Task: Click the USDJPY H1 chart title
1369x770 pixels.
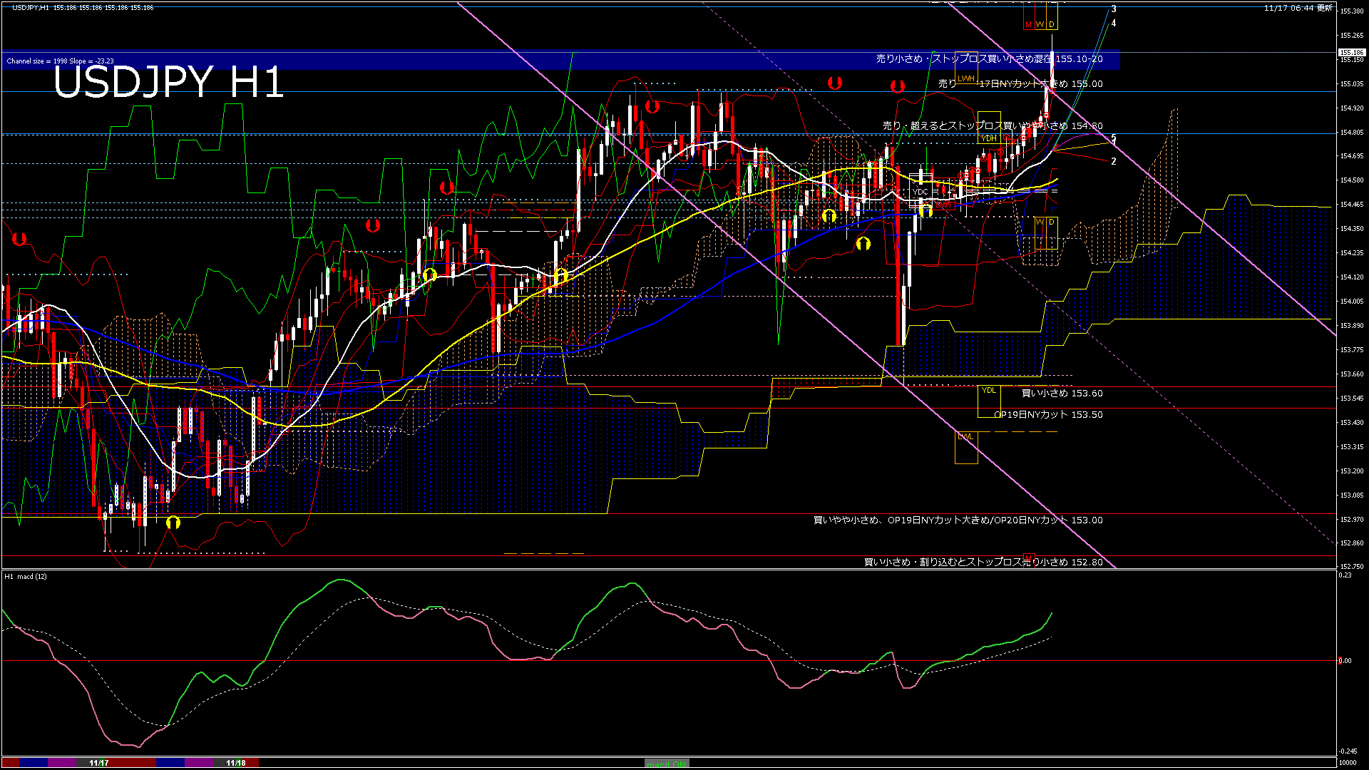Action: pyautogui.click(x=168, y=82)
